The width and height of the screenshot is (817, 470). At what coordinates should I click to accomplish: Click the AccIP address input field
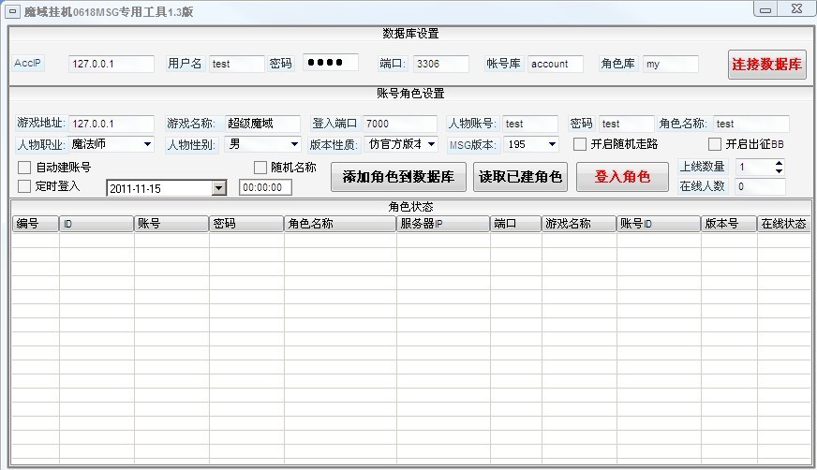(x=111, y=64)
